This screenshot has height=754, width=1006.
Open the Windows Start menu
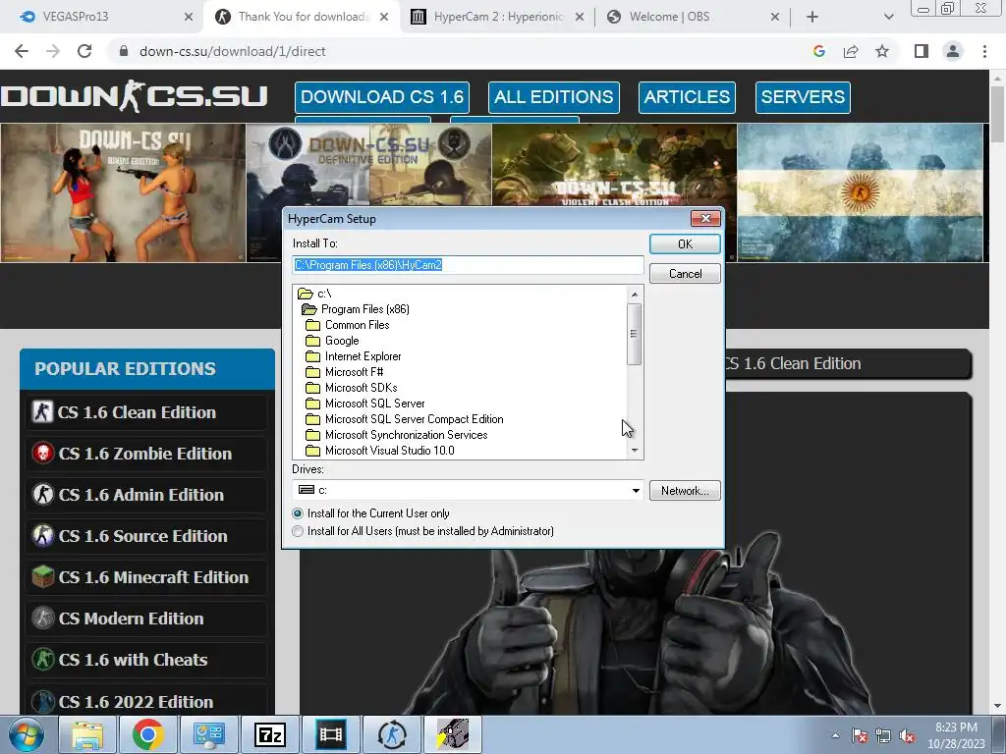tap(27, 734)
